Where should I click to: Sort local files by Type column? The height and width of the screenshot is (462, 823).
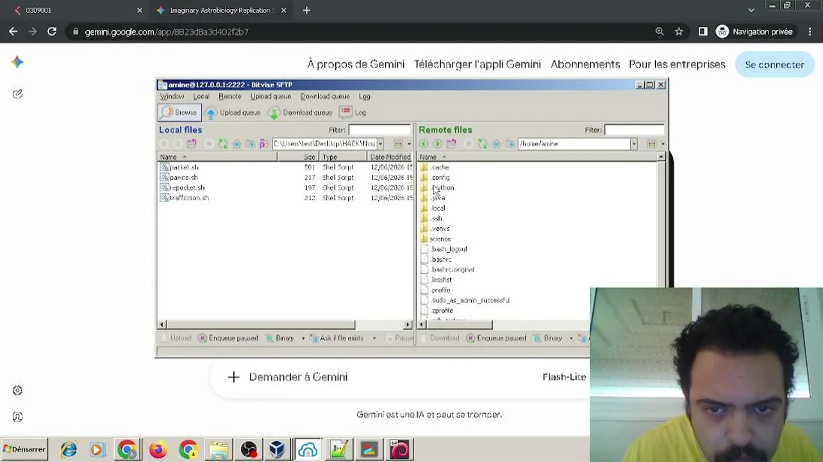point(344,157)
